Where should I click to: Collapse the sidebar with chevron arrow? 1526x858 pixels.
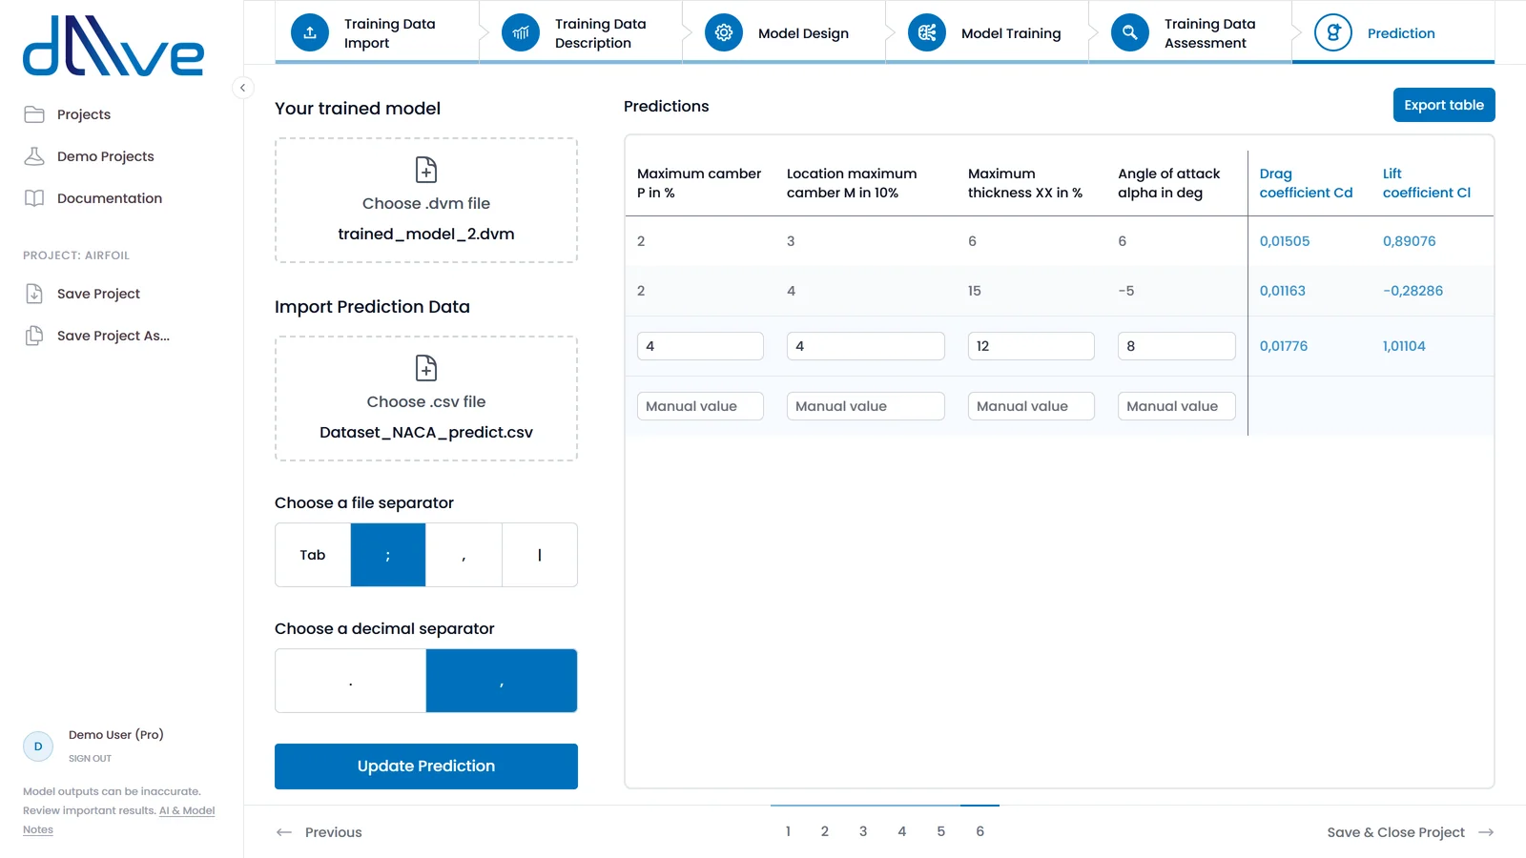pos(243,88)
